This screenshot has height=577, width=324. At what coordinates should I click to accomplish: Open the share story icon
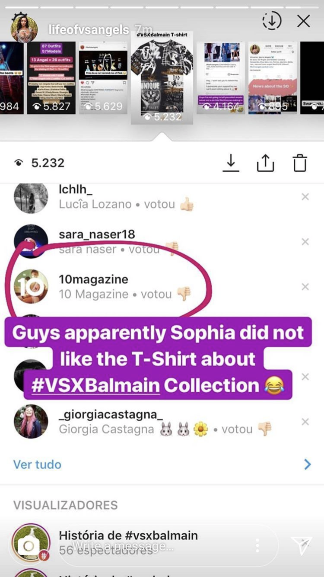[265, 163]
